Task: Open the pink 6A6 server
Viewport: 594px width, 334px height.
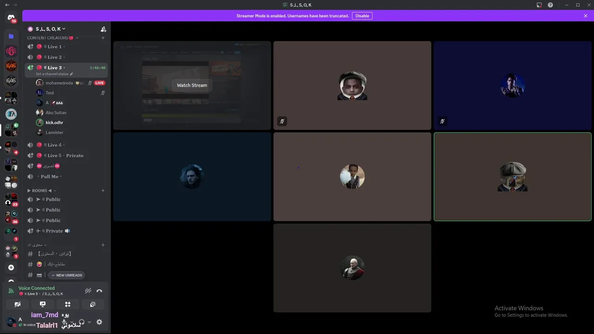Action: point(11,51)
